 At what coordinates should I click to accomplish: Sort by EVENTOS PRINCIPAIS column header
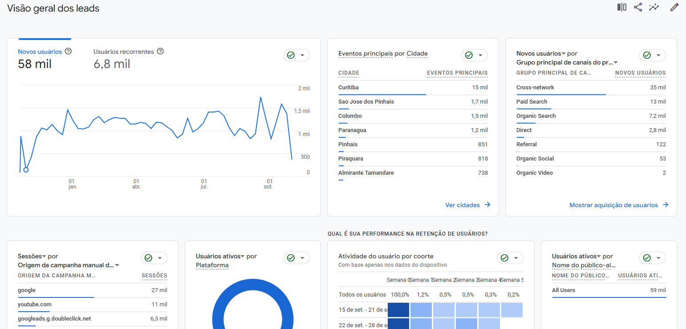[x=457, y=73]
